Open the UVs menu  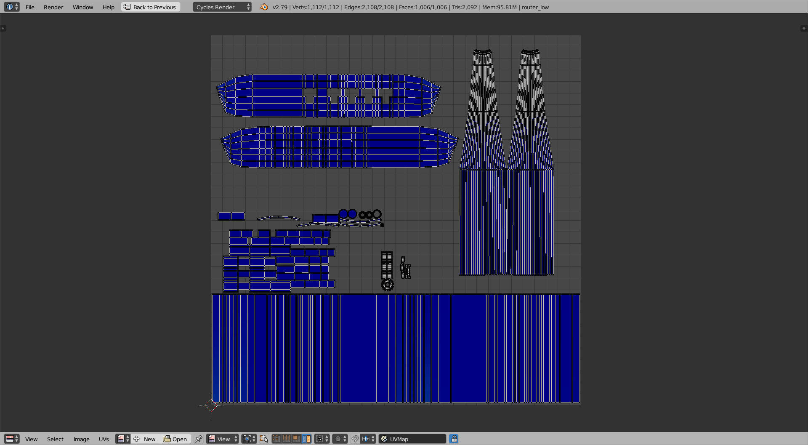104,439
